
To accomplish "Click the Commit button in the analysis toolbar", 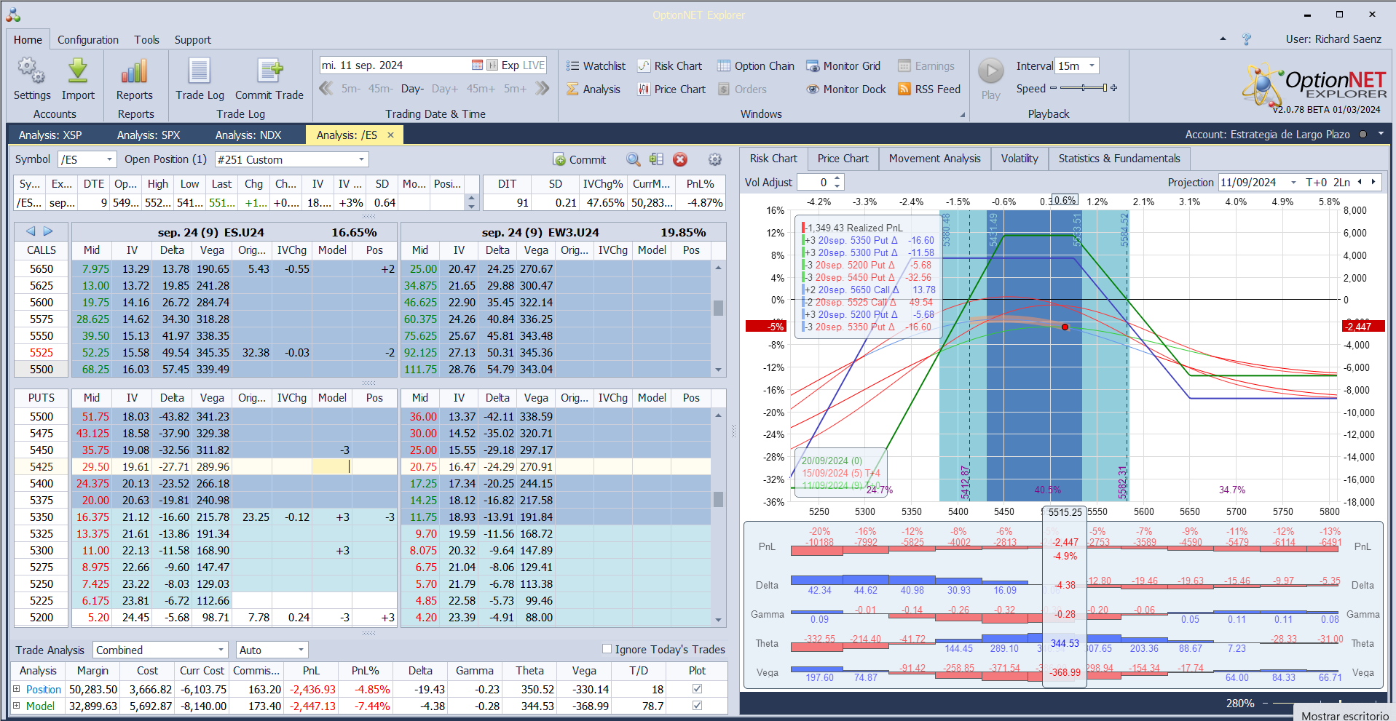I will [x=580, y=159].
